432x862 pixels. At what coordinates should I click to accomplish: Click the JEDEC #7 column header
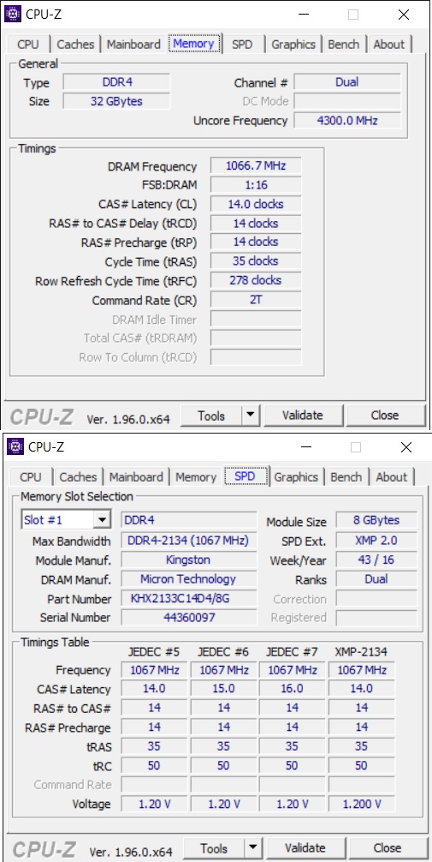click(x=292, y=652)
